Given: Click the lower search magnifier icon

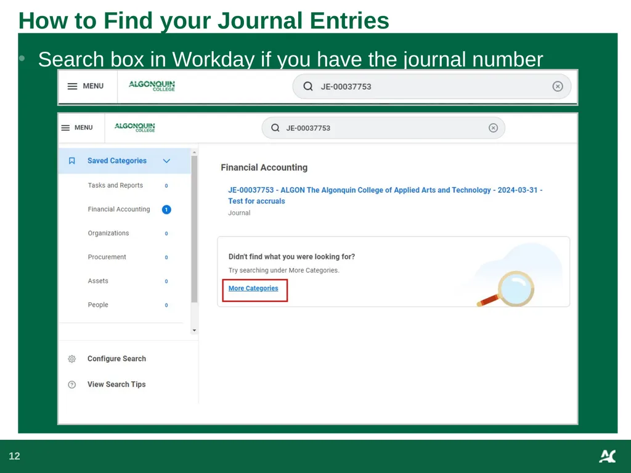Looking at the screenshot, I should pos(275,128).
